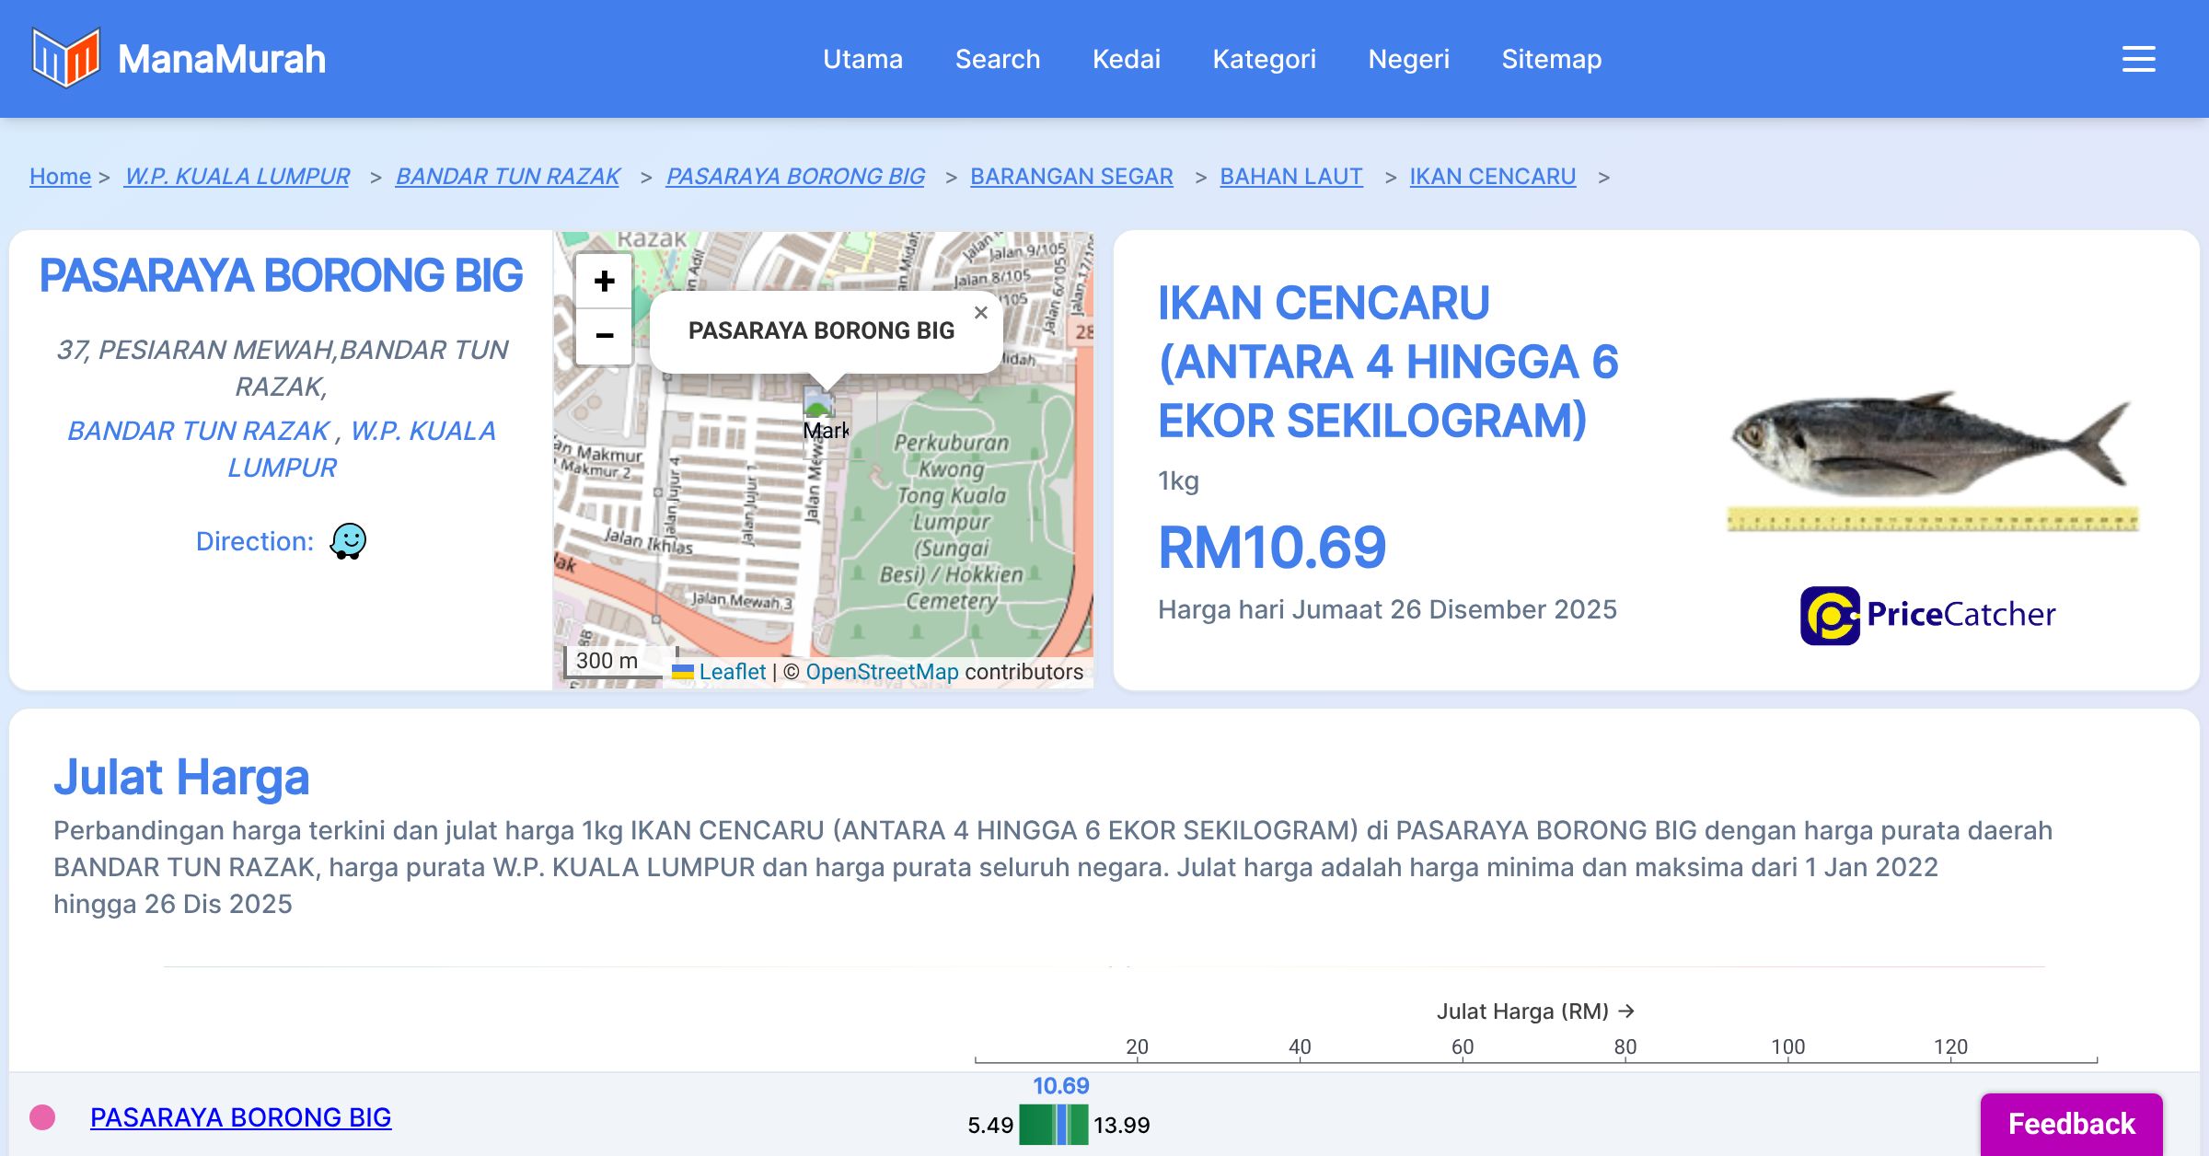Click the Feedback button

[x=2071, y=1123]
